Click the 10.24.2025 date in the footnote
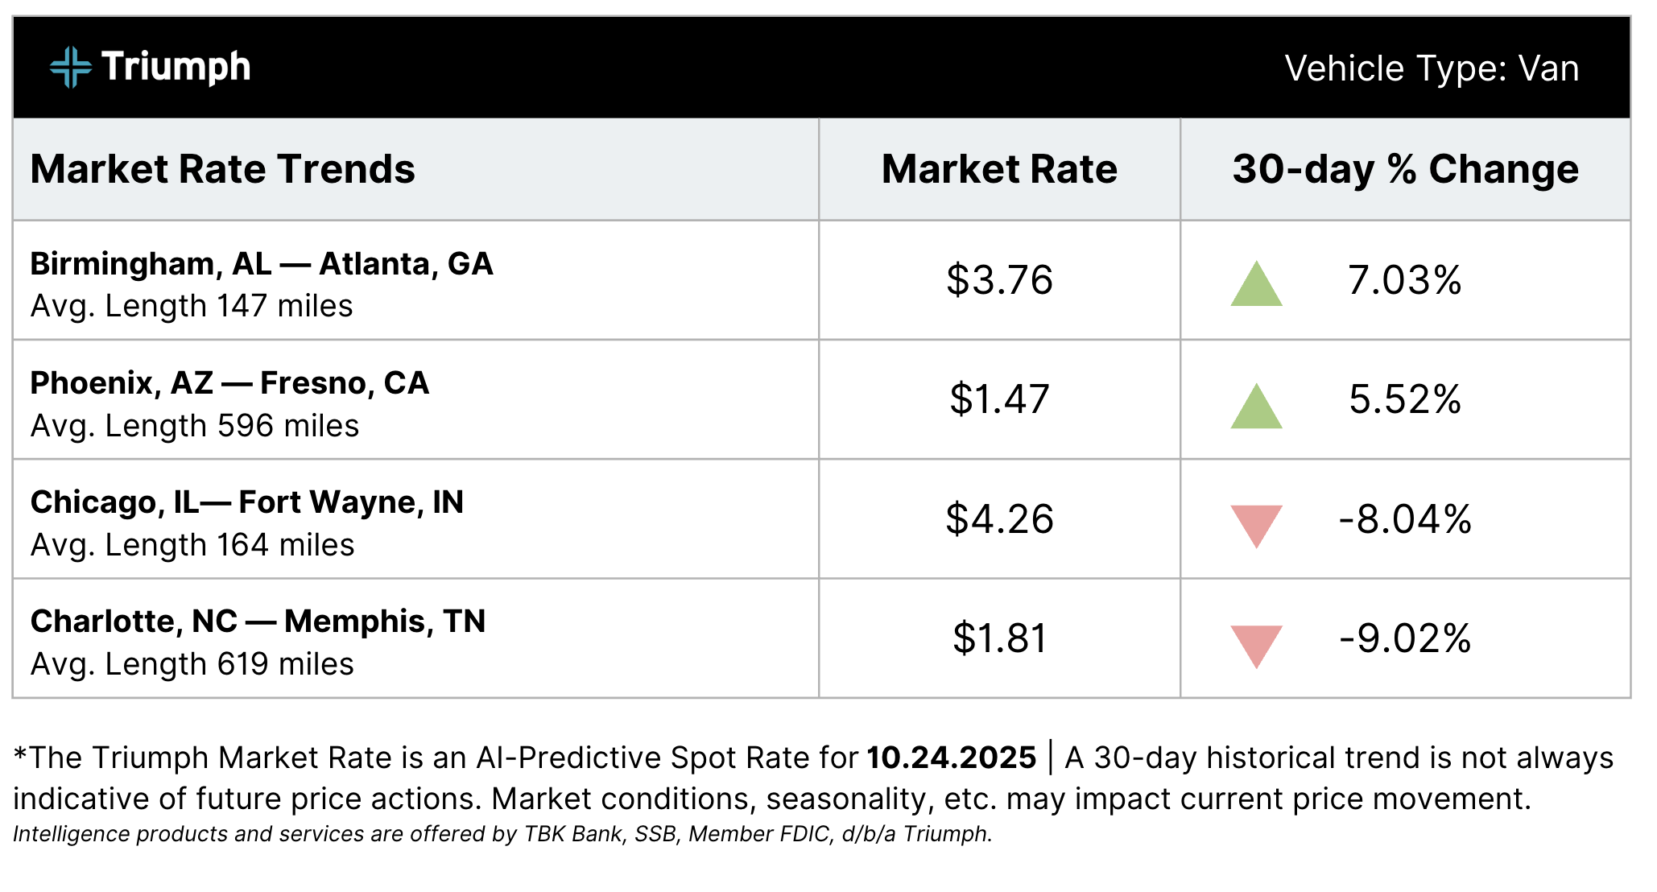Screen dimensions: 1657x892 951,758
